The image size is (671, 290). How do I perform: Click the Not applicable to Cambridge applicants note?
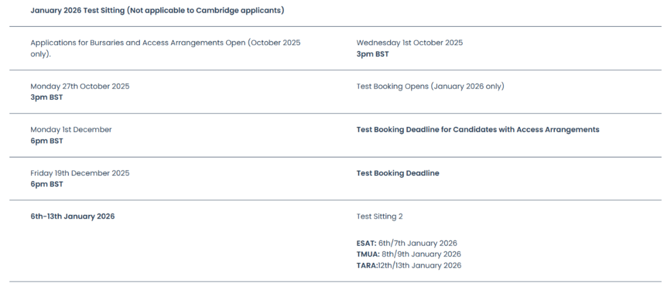click(206, 11)
